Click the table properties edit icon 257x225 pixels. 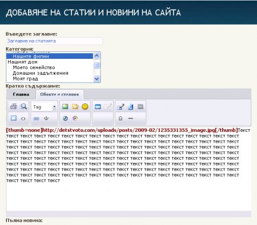108,106
